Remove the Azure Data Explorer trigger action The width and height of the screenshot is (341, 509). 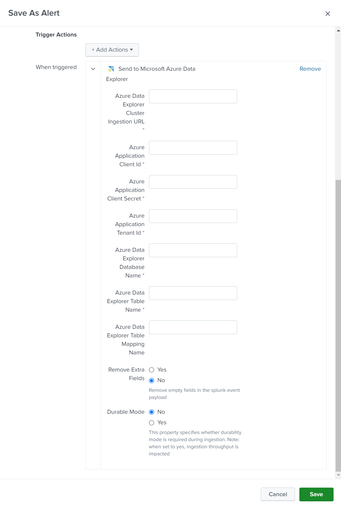310,69
